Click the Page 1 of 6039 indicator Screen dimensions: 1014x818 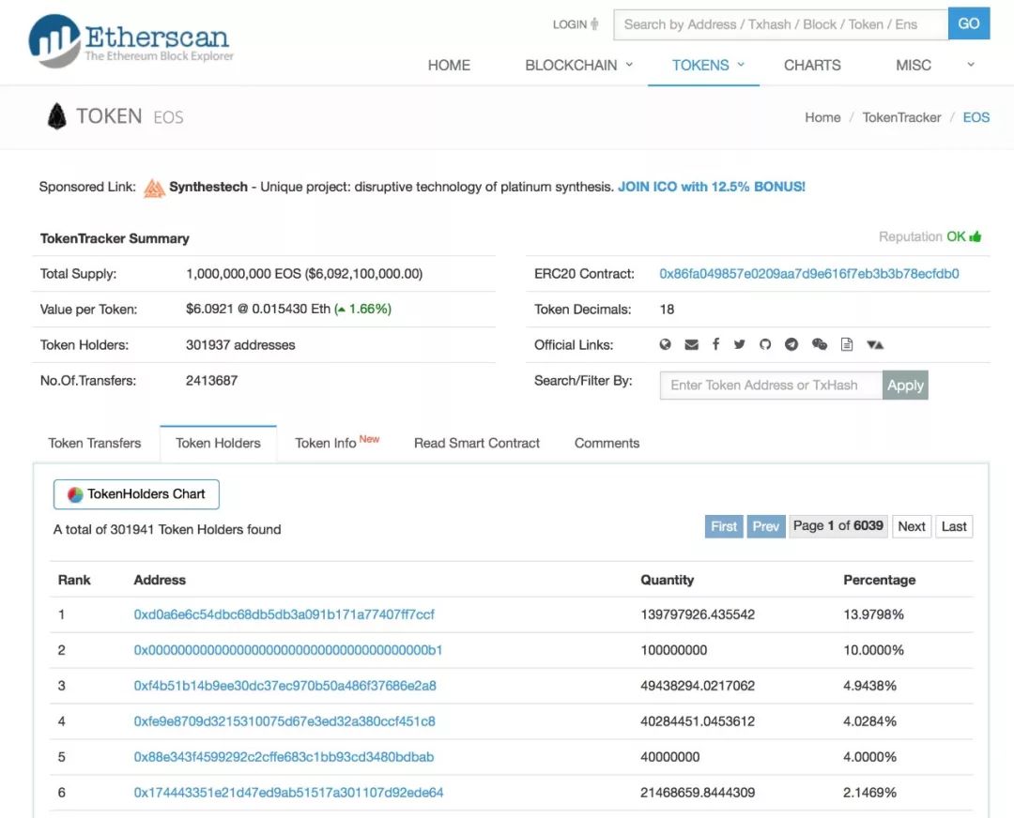click(838, 526)
